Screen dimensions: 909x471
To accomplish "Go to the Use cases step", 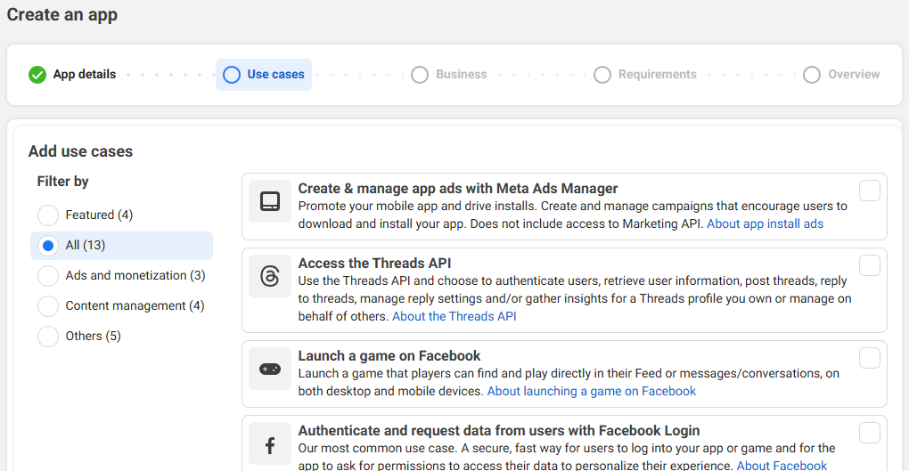I will 264,75.
